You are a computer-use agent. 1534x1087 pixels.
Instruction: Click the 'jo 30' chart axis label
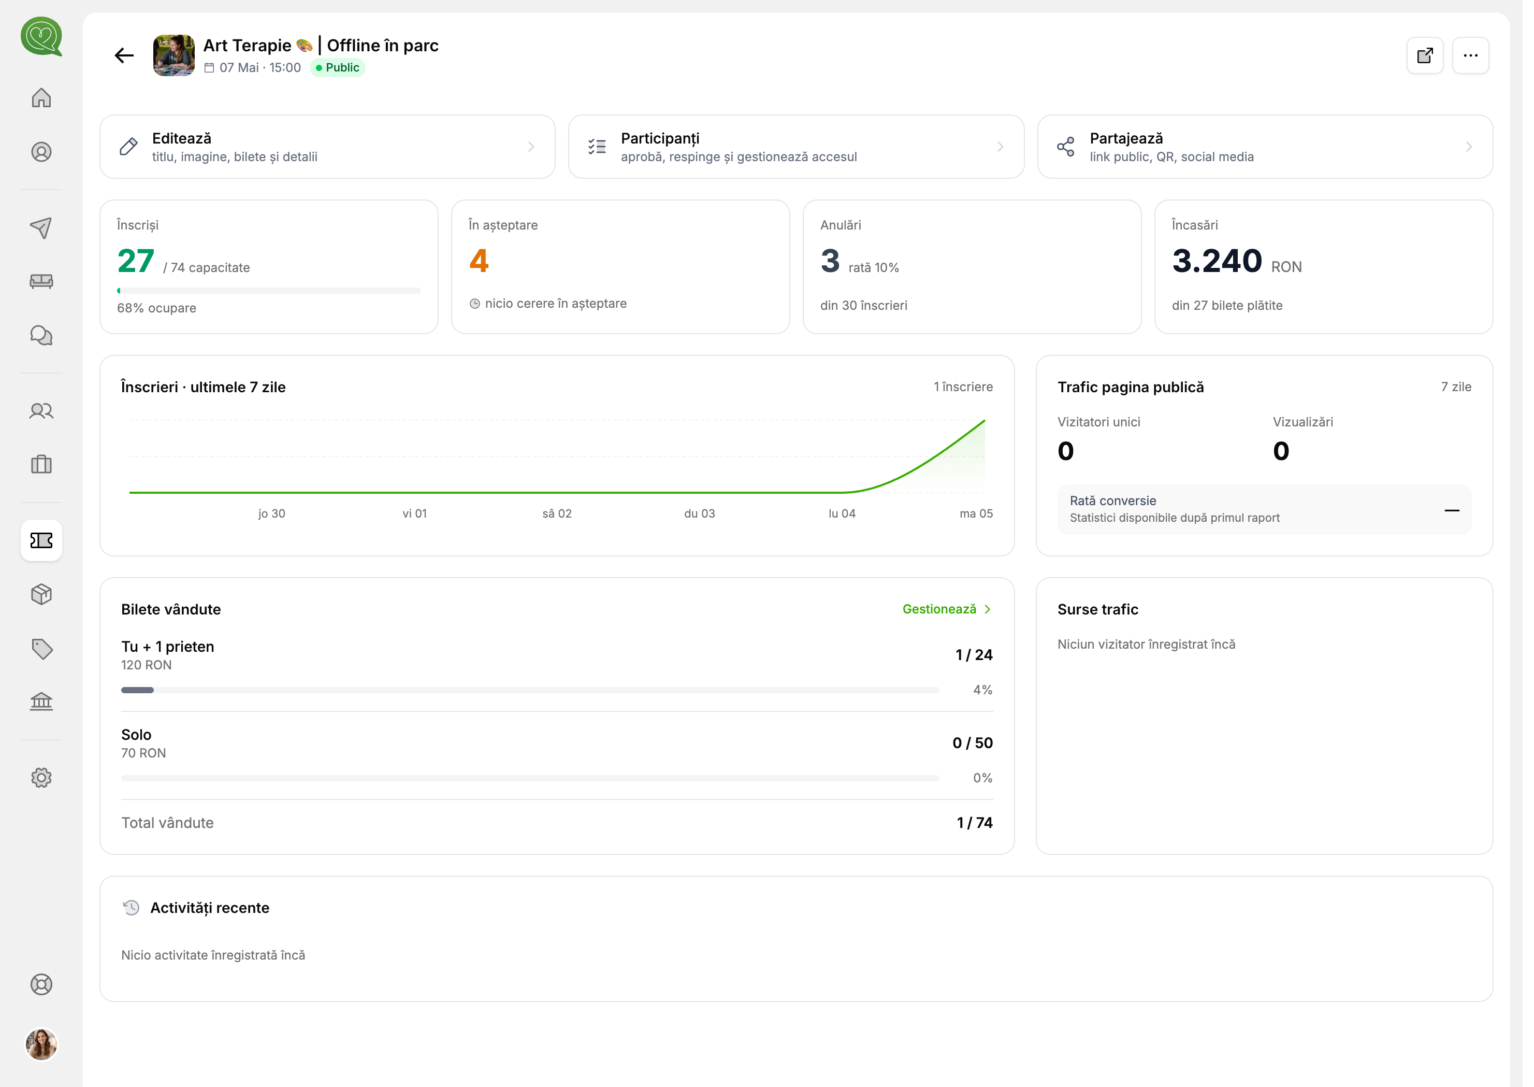pos(271,513)
